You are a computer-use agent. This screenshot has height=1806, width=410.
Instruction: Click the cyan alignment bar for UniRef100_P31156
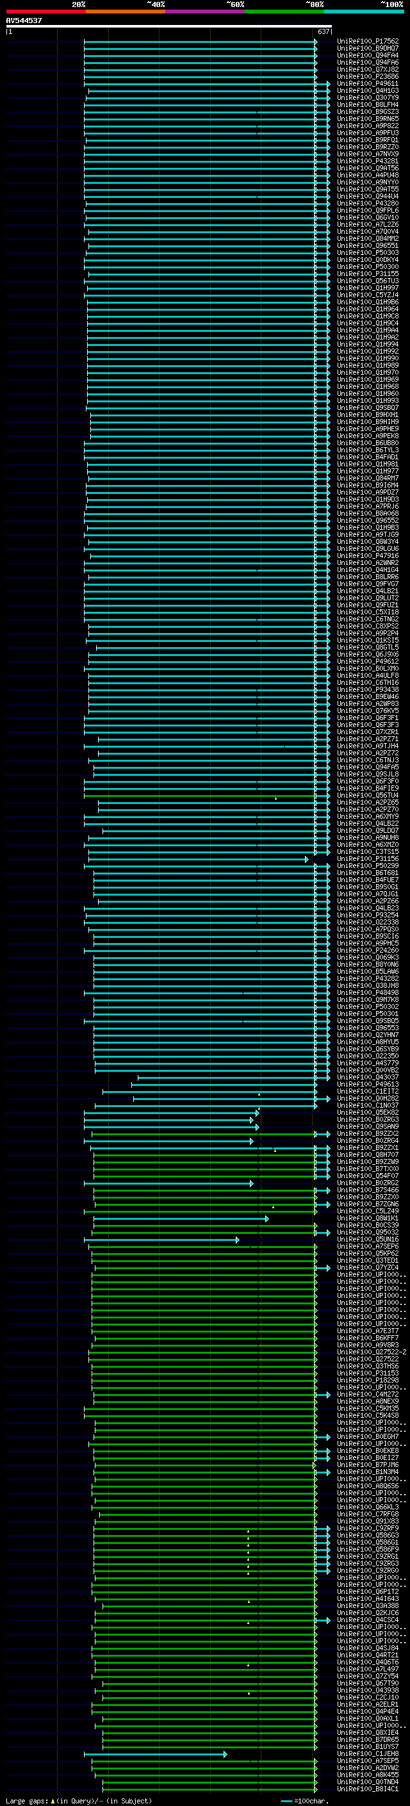199,859
